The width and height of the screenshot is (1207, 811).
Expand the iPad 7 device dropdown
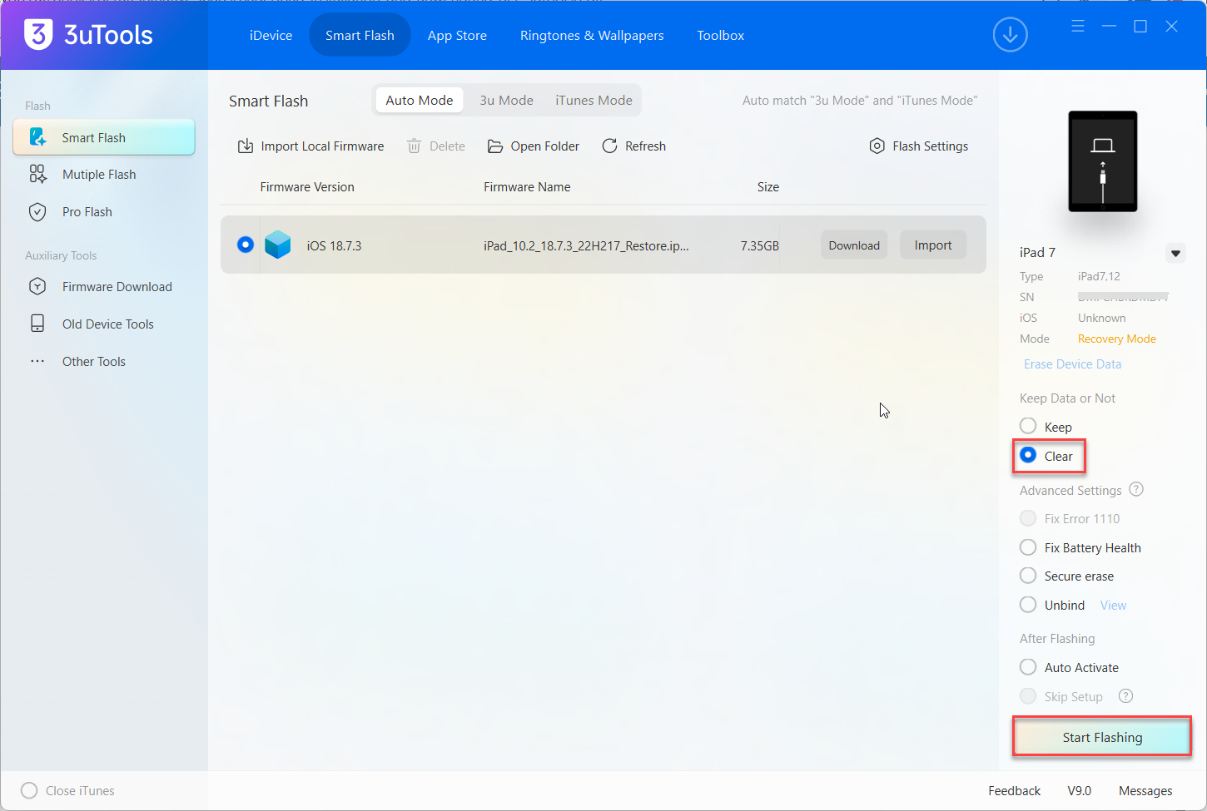click(x=1175, y=253)
